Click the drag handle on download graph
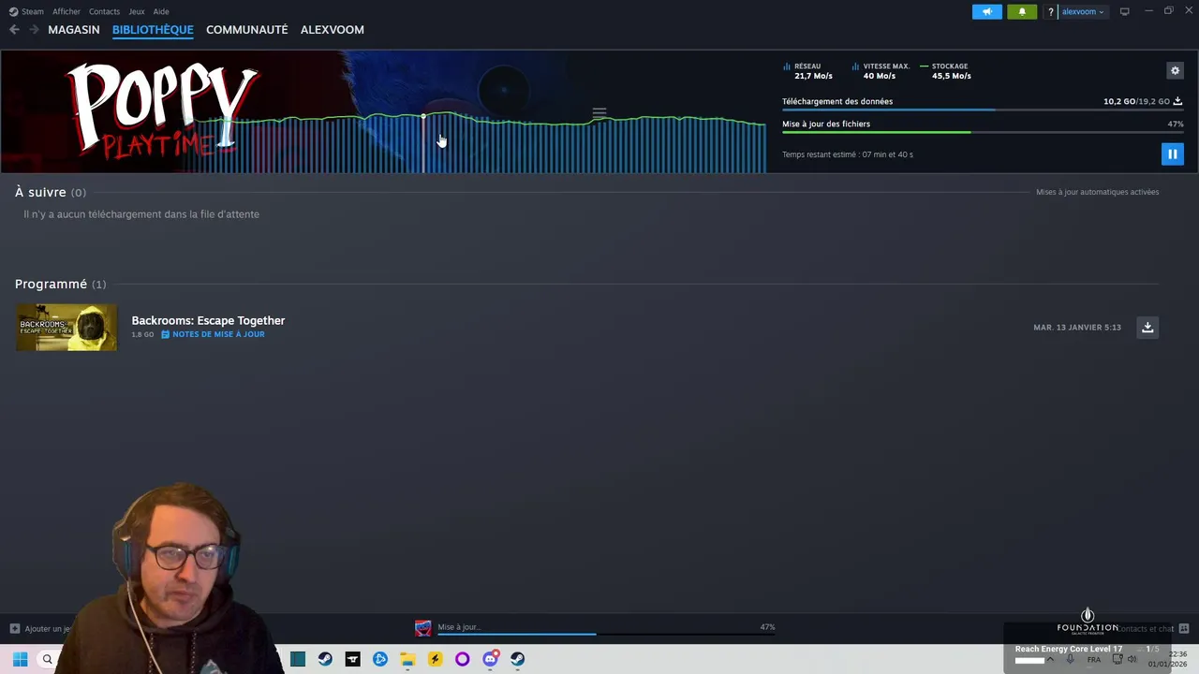Image resolution: width=1199 pixels, height=674 pixels. coord(599,113)
